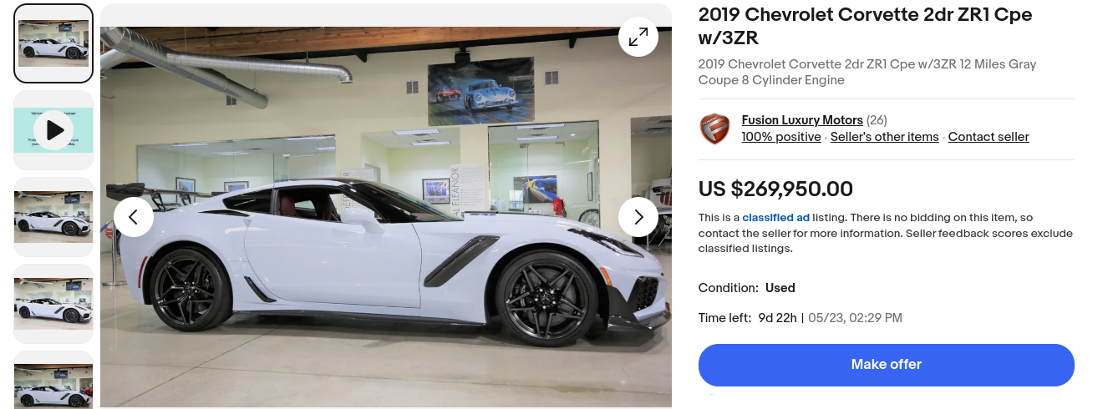This screenshot has height=409, width=1108.
Task: Select the fourth Corvette gallery thumbnail
Action: coord(53,304)
